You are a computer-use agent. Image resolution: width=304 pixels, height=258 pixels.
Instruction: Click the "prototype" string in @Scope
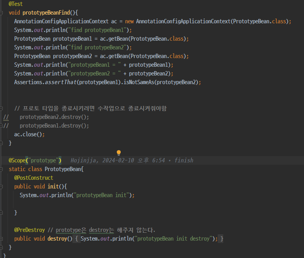44,160
